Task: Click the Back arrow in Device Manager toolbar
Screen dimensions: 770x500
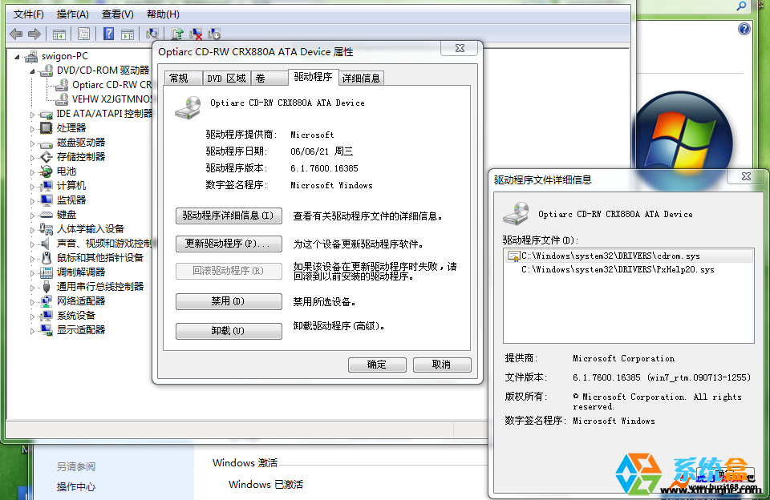Action: coord(16,34)
